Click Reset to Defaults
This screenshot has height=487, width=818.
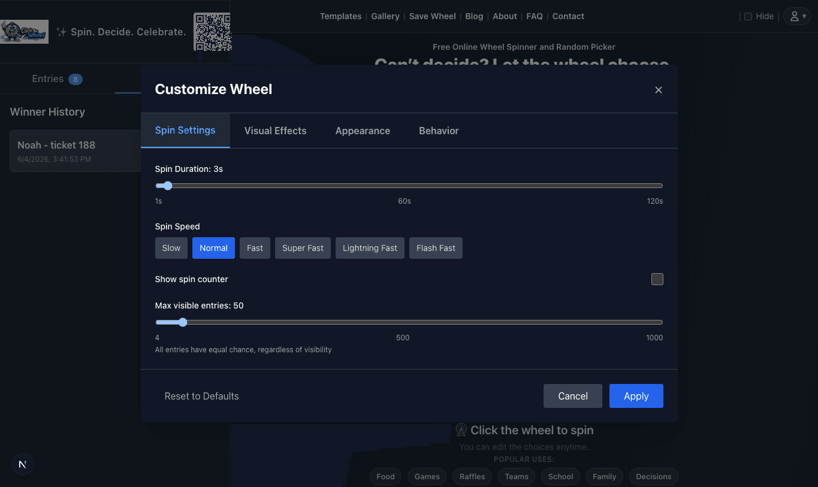coord(202,396)
